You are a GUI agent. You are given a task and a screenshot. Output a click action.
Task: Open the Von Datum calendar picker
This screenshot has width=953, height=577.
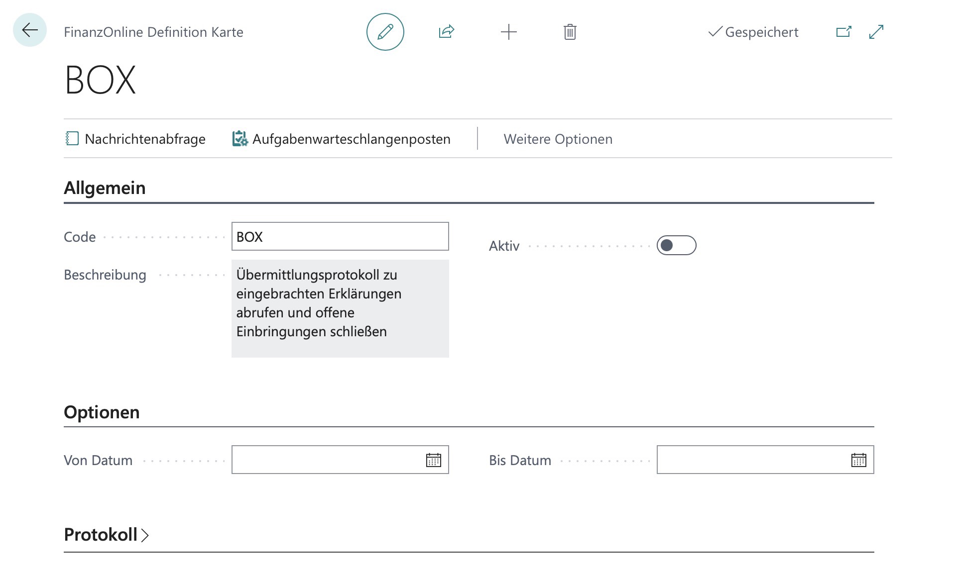coord(434,460)
